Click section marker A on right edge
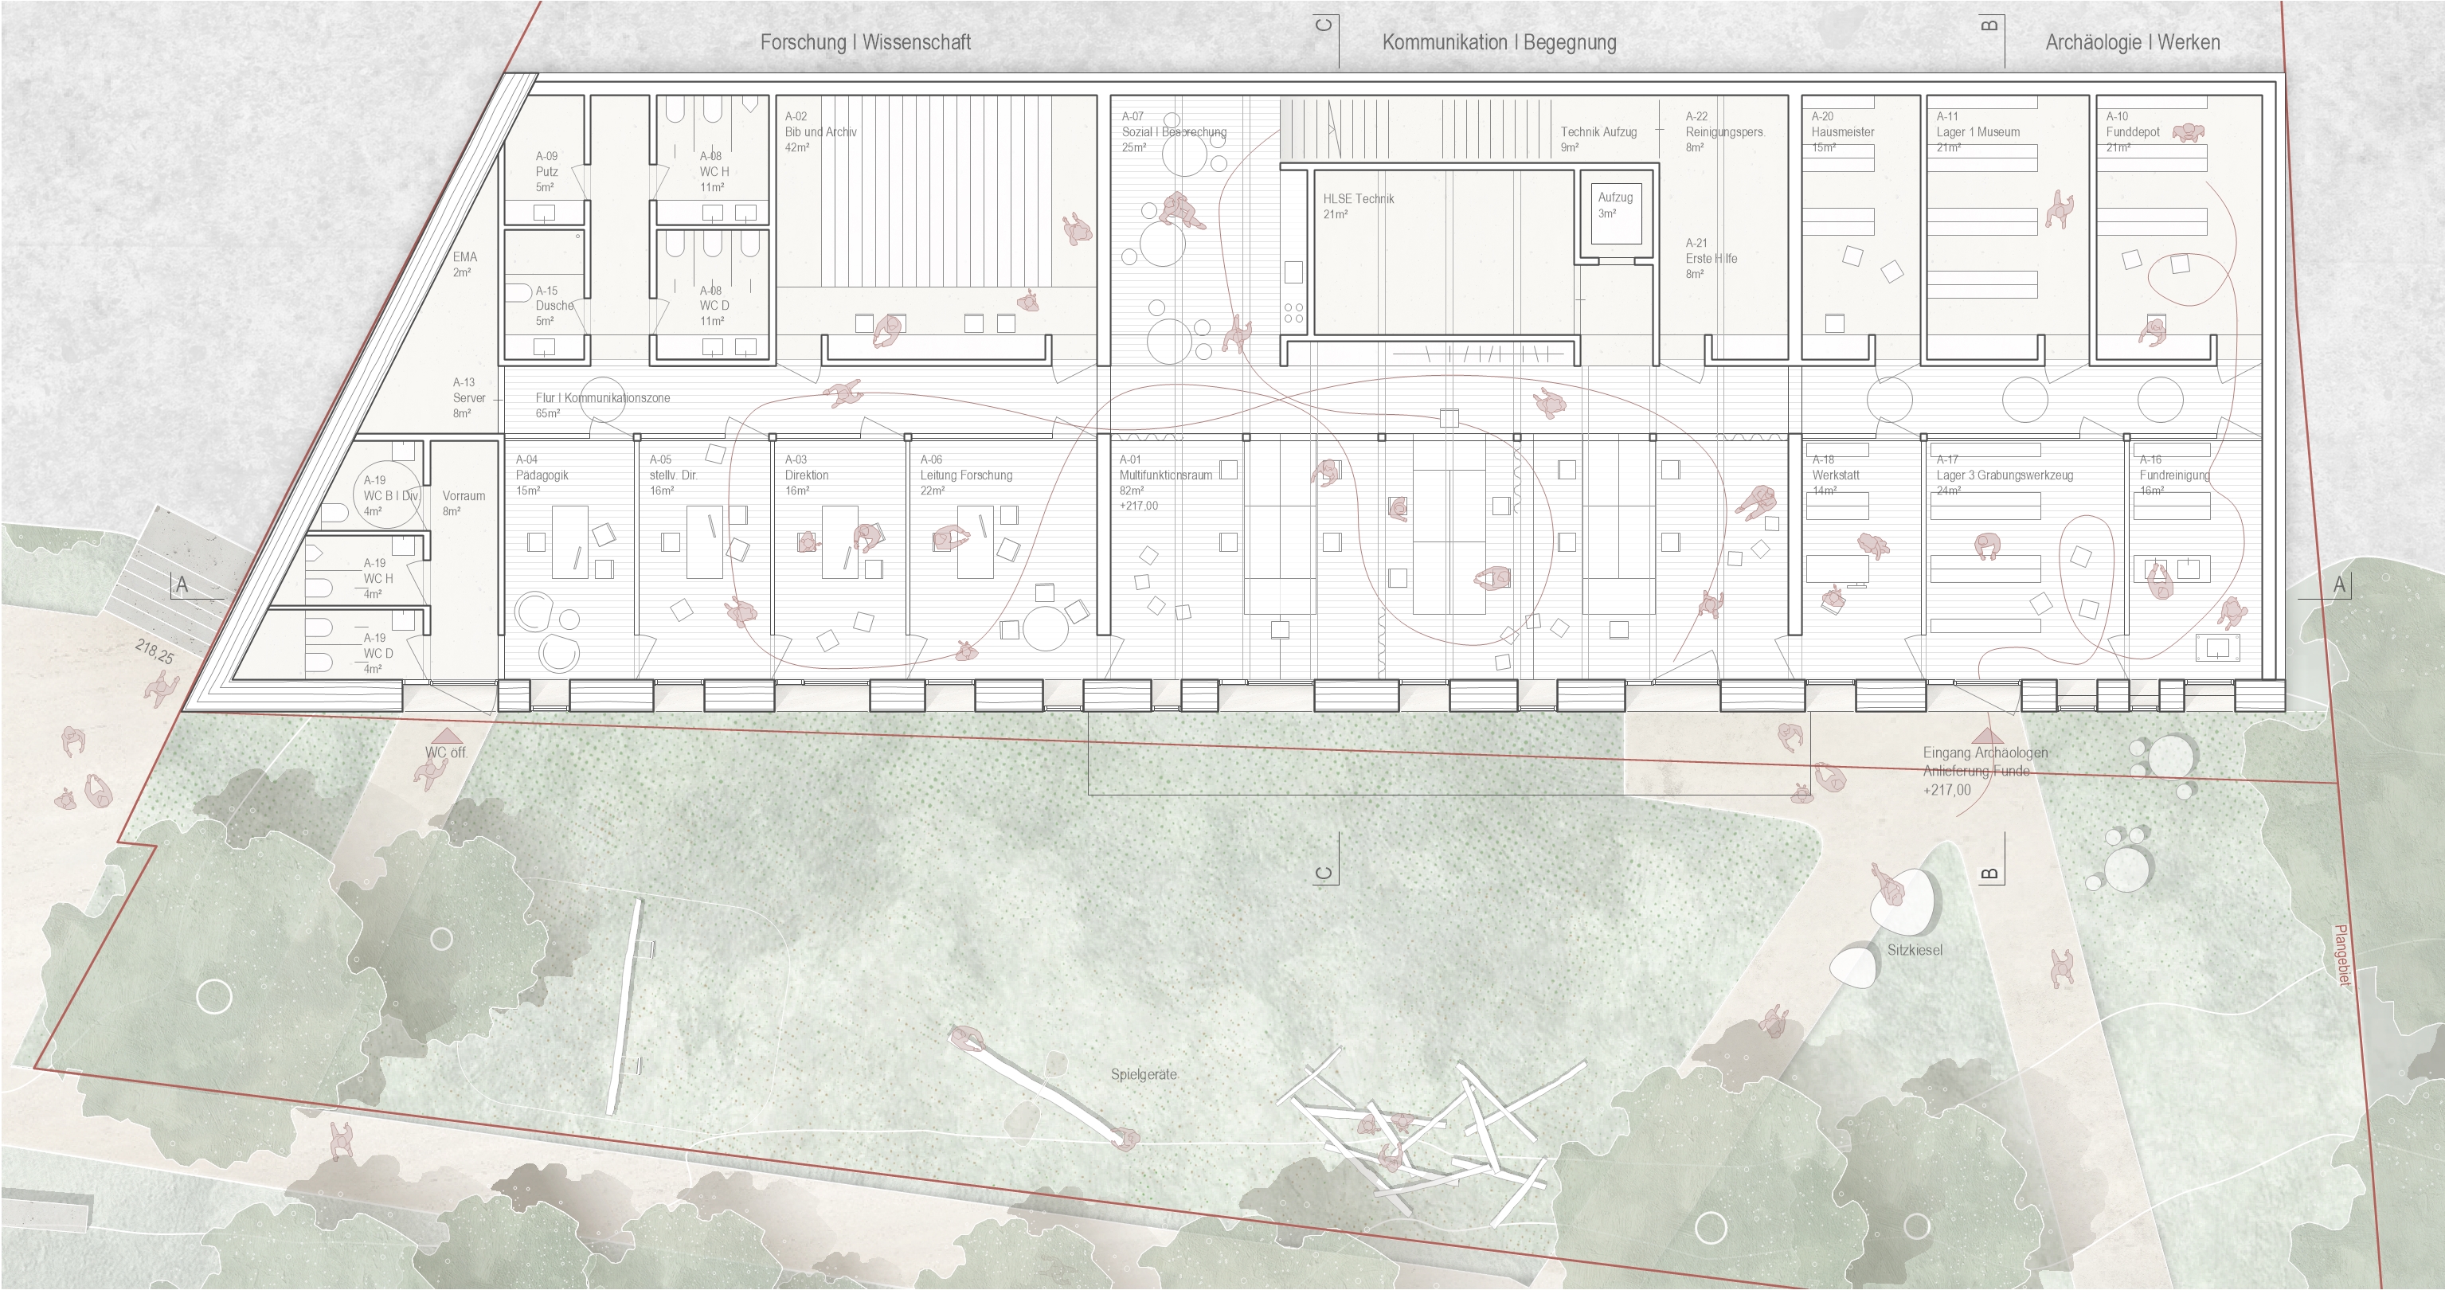The height and width of the screenshot is (1290, 2445). (2340, 585)
